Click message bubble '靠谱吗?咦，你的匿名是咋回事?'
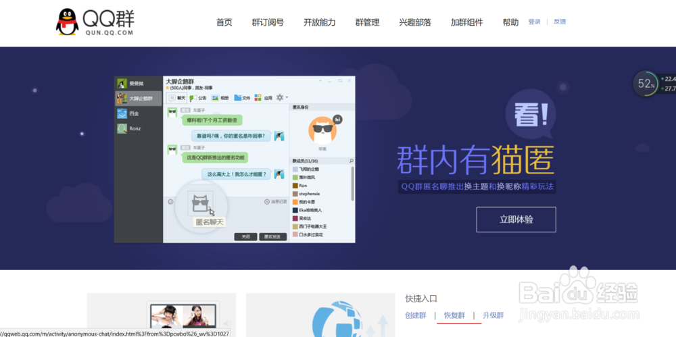The height and width of the screenshot is (337, 676). point(231,136)
